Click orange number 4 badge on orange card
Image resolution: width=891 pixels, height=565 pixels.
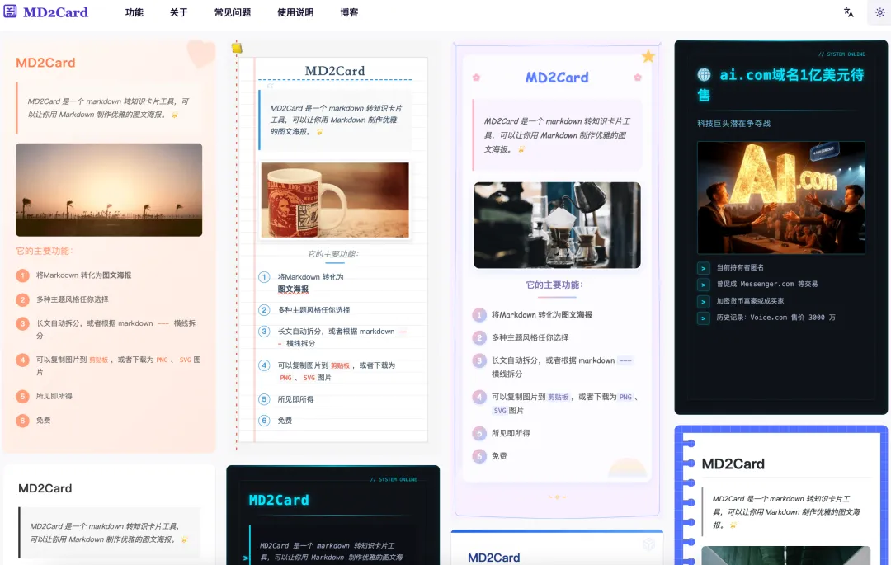point(23,360)
